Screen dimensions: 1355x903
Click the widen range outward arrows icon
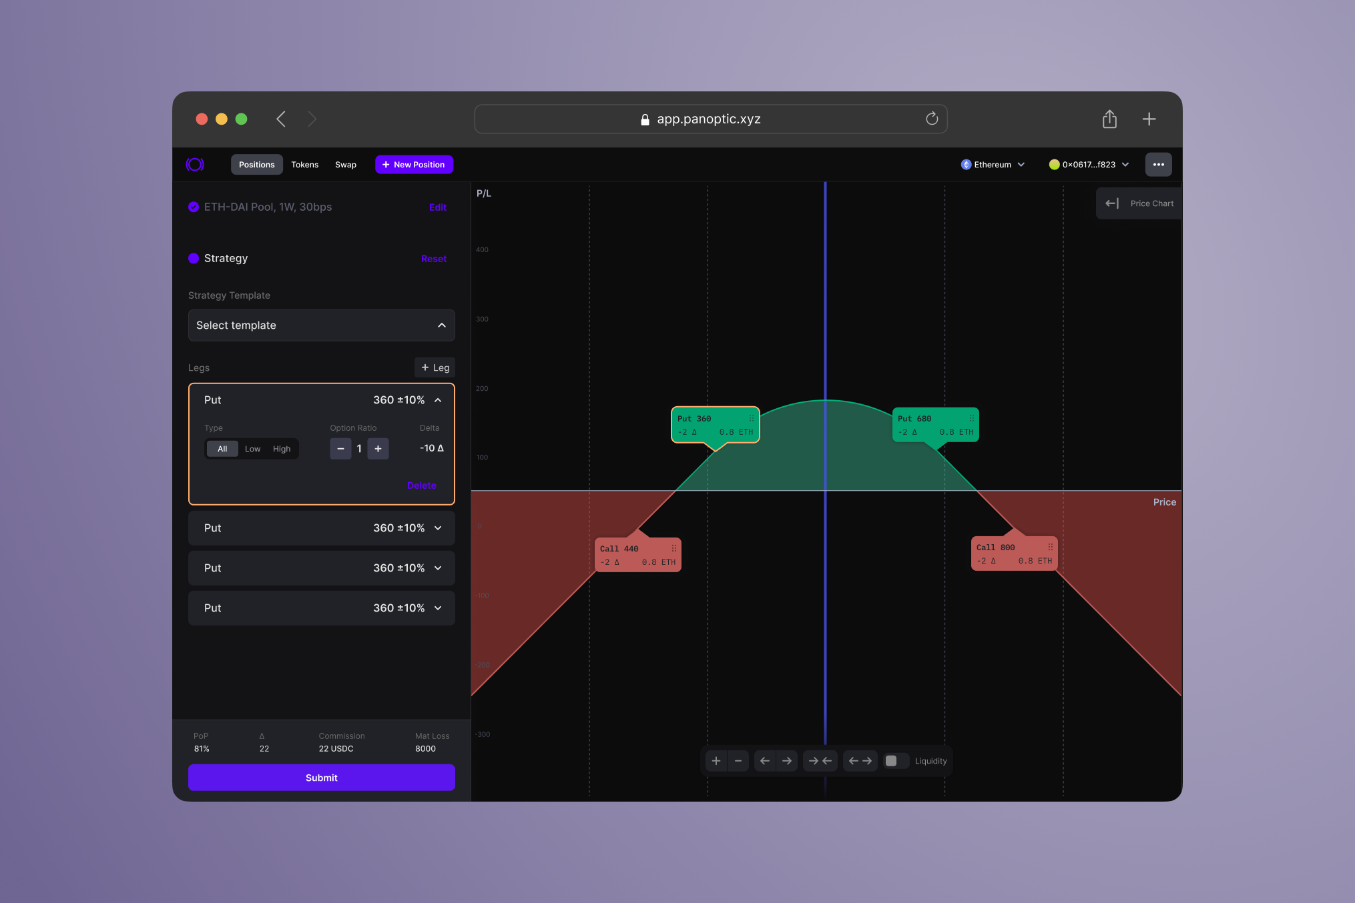[860, 761]
